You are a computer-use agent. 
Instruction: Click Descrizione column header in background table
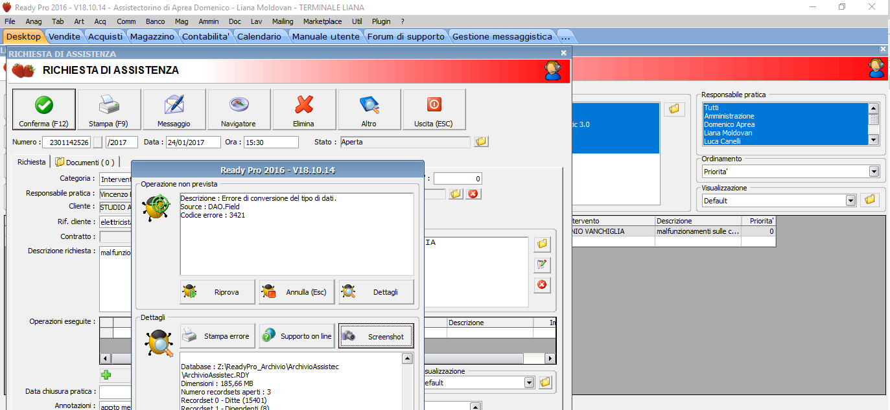(x=697, y=221)
